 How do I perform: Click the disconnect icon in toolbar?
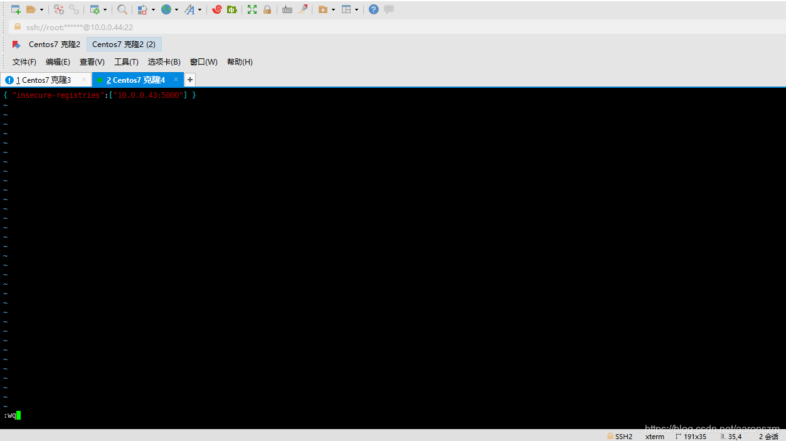coord(58,9)
